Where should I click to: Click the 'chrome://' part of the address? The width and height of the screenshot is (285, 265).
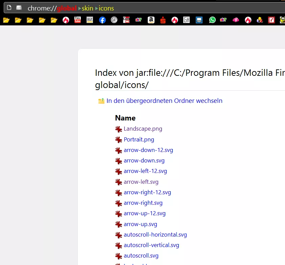(x=42, y=8)
